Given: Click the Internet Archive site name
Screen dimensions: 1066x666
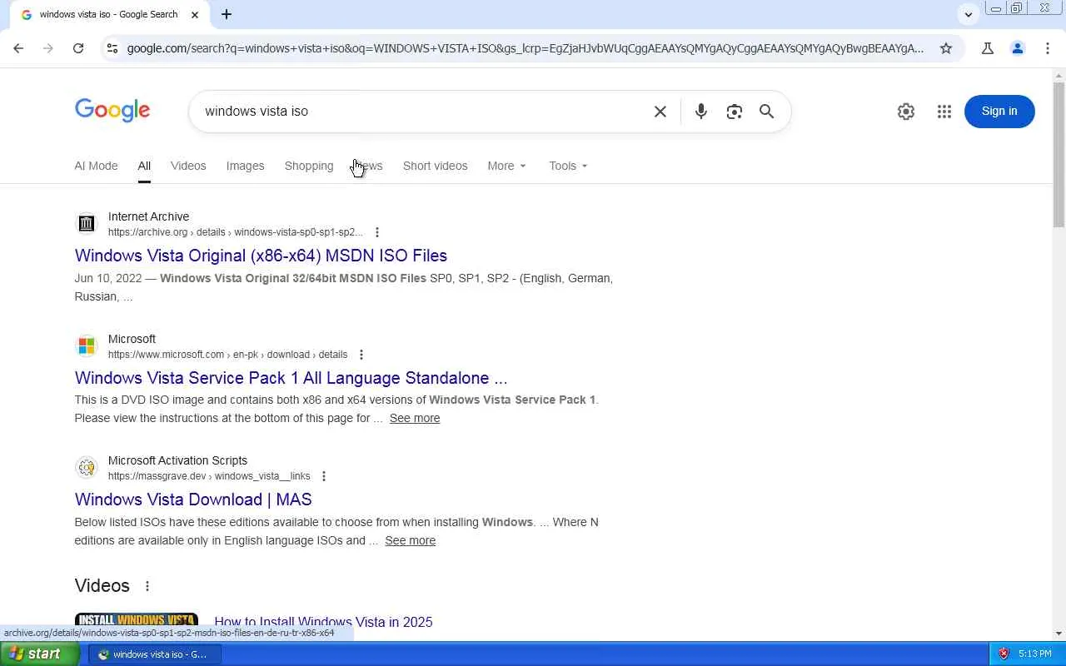Looking at the screenshot, I should [148, 216].
